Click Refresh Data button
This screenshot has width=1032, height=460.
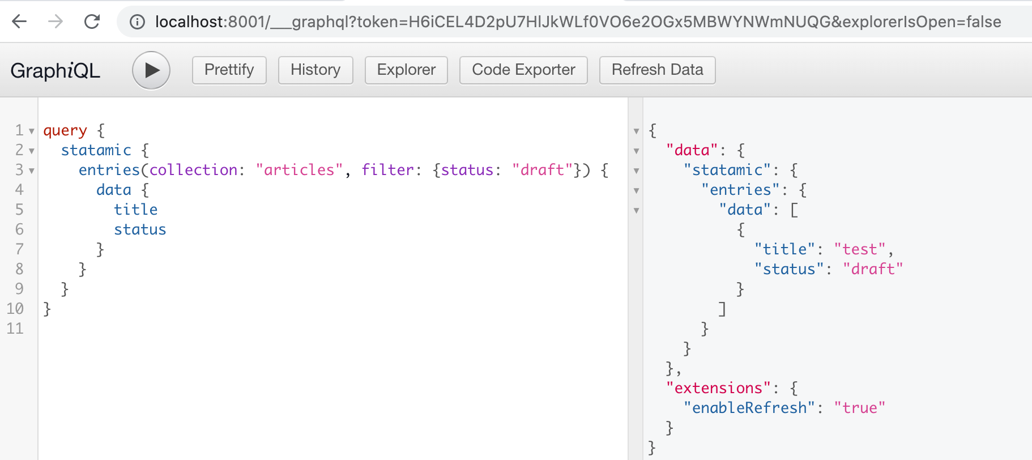click(x=657, y=70)
